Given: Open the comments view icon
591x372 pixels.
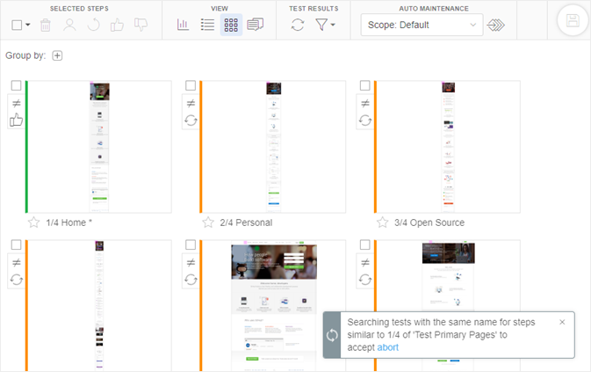Looking at the screenshot, I should click(x=256, y=25).
